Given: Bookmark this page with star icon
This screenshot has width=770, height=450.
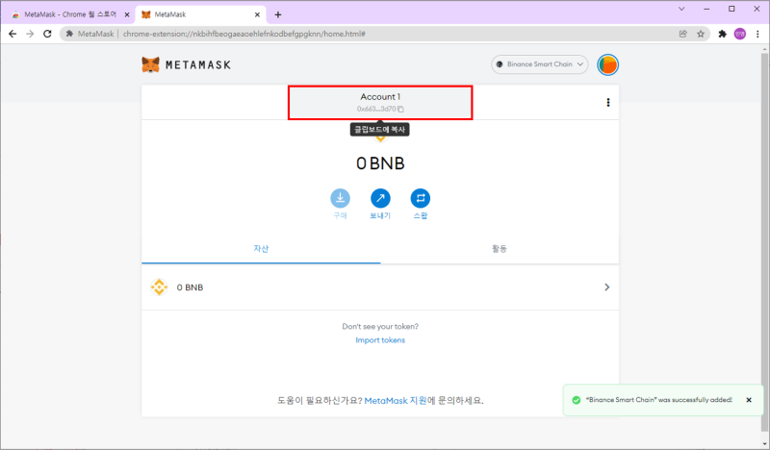Looking at the screenshot, I should click(701, 34).
